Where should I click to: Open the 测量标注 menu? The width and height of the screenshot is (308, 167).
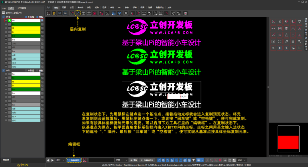tap(160, 7)
